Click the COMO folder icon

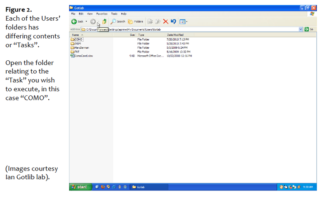point(72,39)
